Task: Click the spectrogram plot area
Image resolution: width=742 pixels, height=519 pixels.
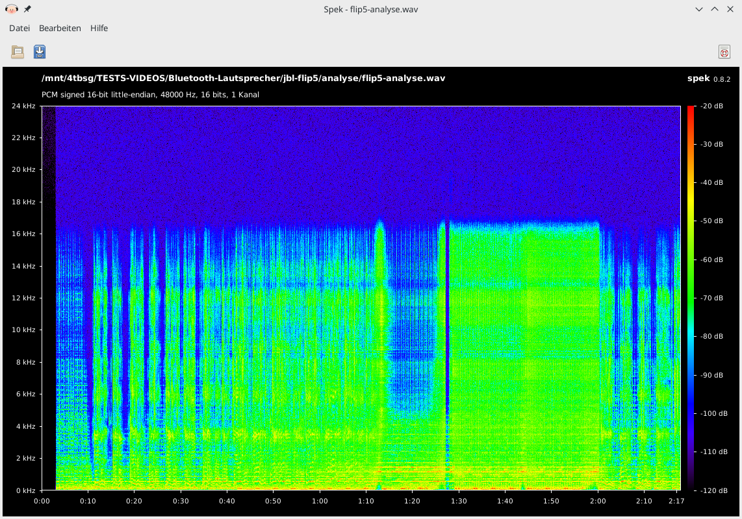Action: (x=361, y=298)
